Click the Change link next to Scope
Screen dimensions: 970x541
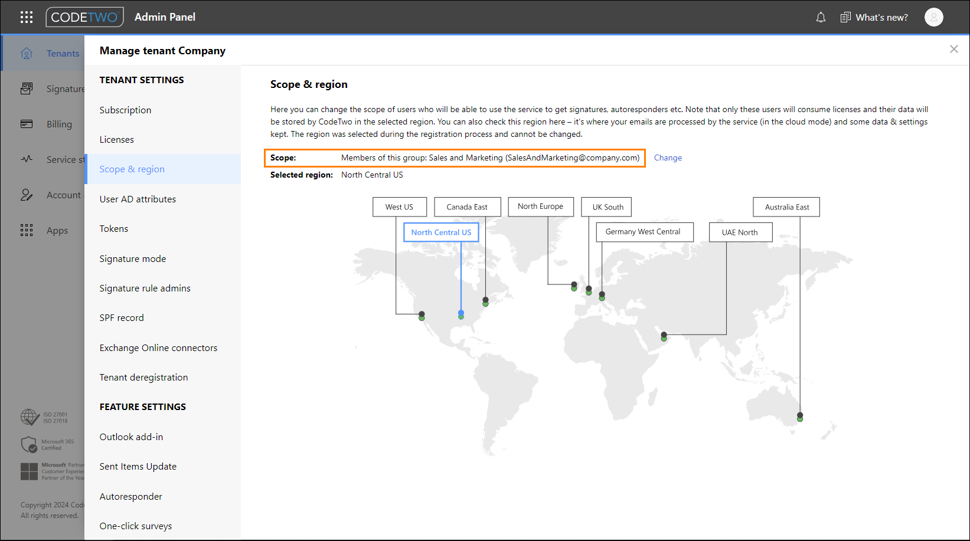pyautogui.click(x=668, y=158)
